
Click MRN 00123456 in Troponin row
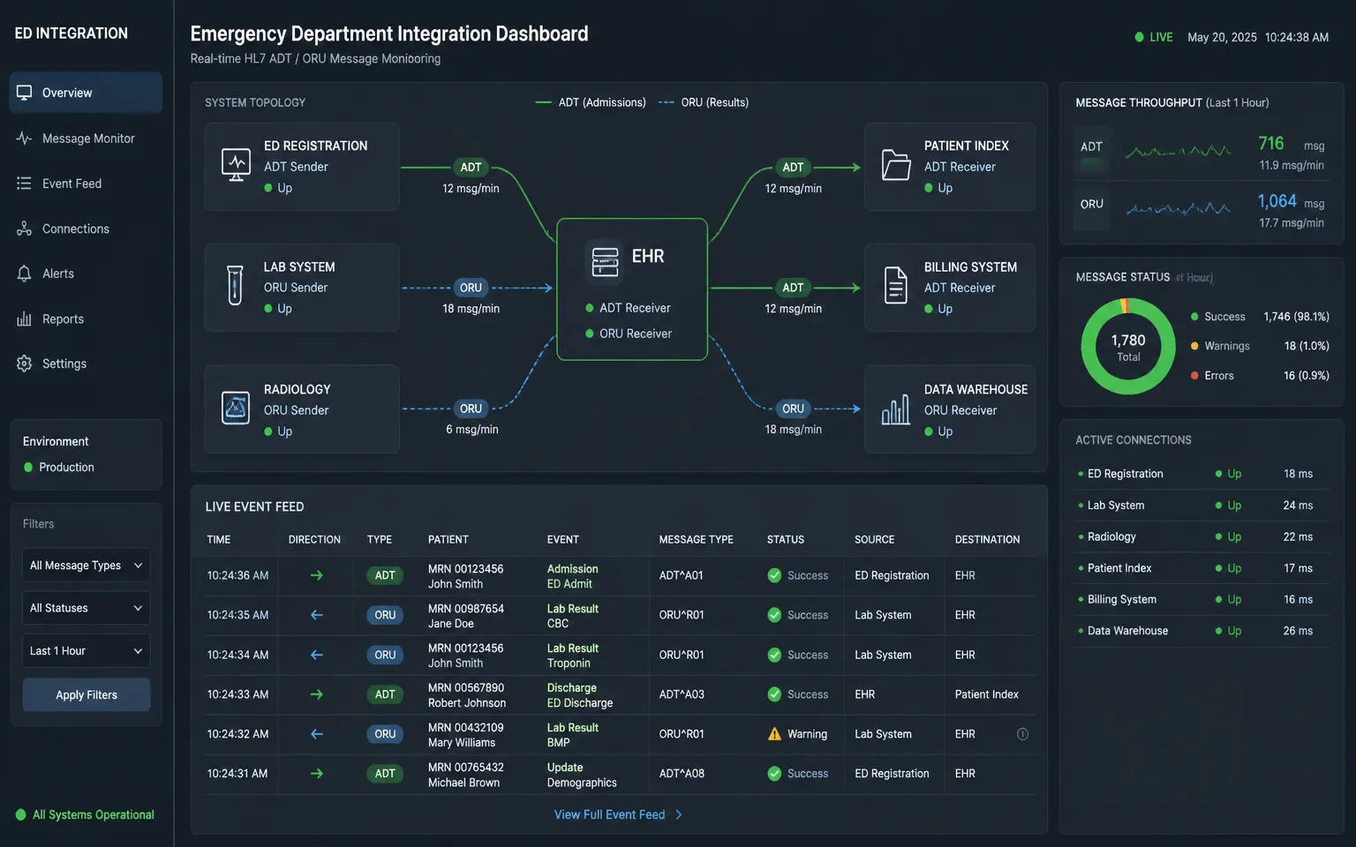coord(466,648)
